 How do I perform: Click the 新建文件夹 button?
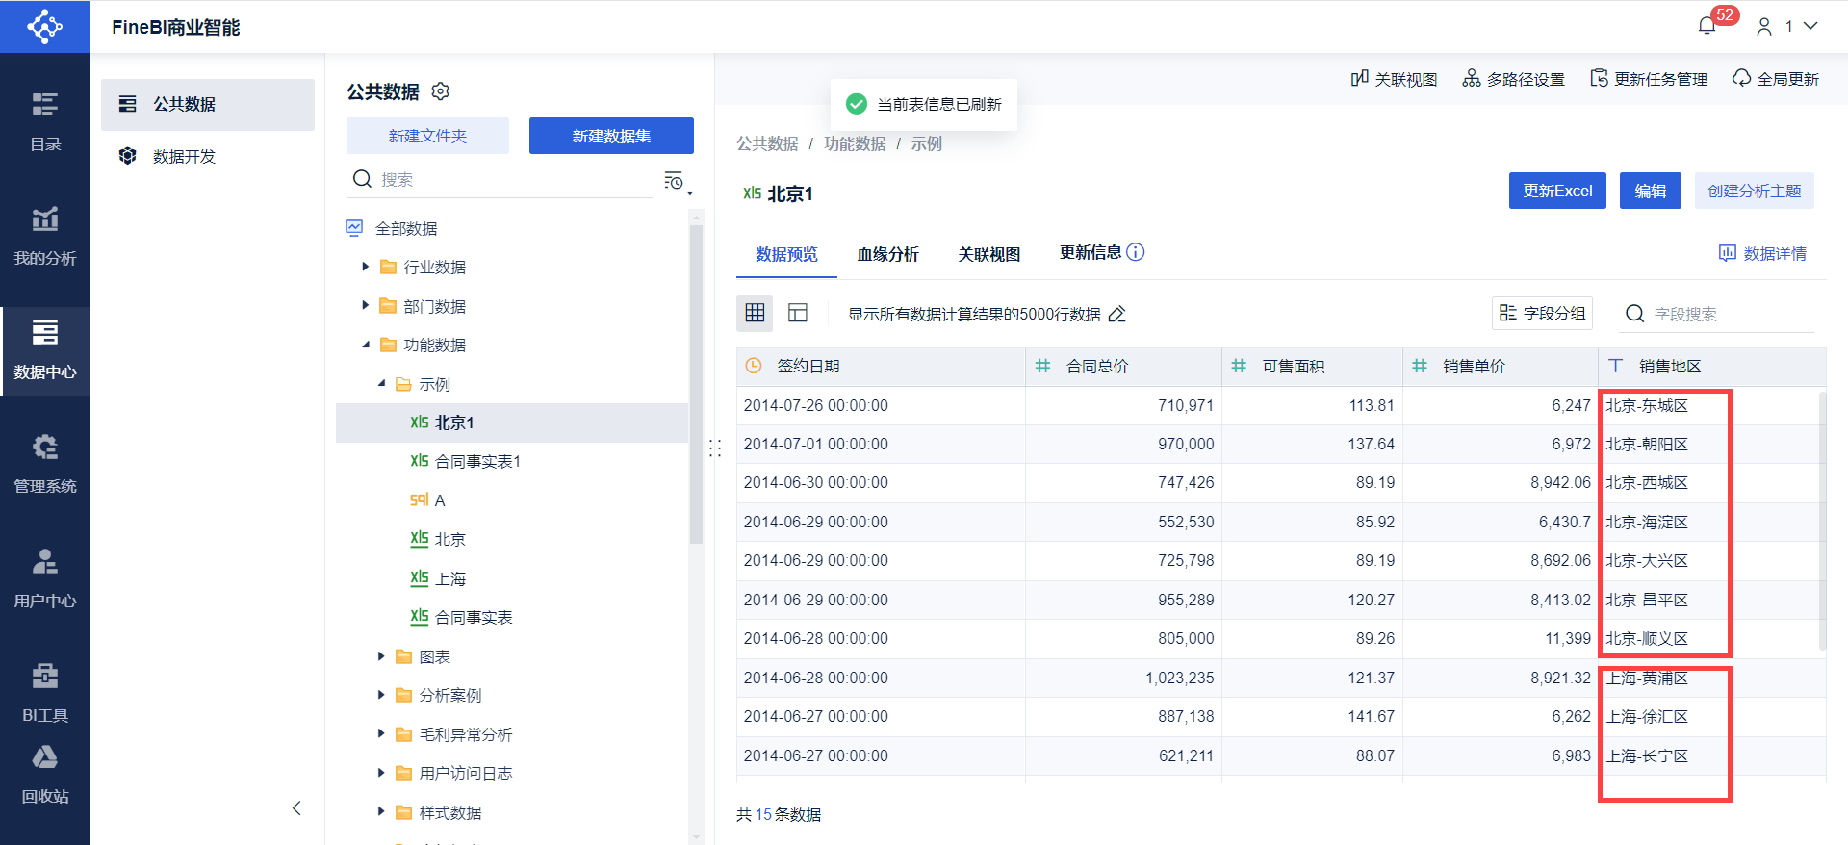(427, 136)
